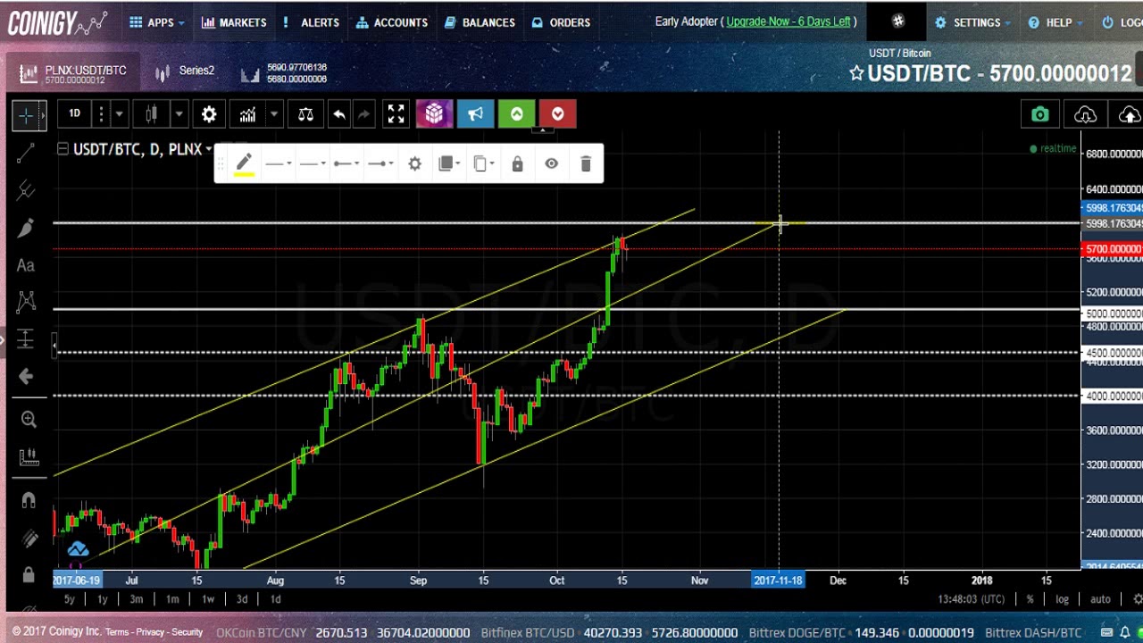
Task: Open the ALERTS menu item
Action: (x=311, y=22)
